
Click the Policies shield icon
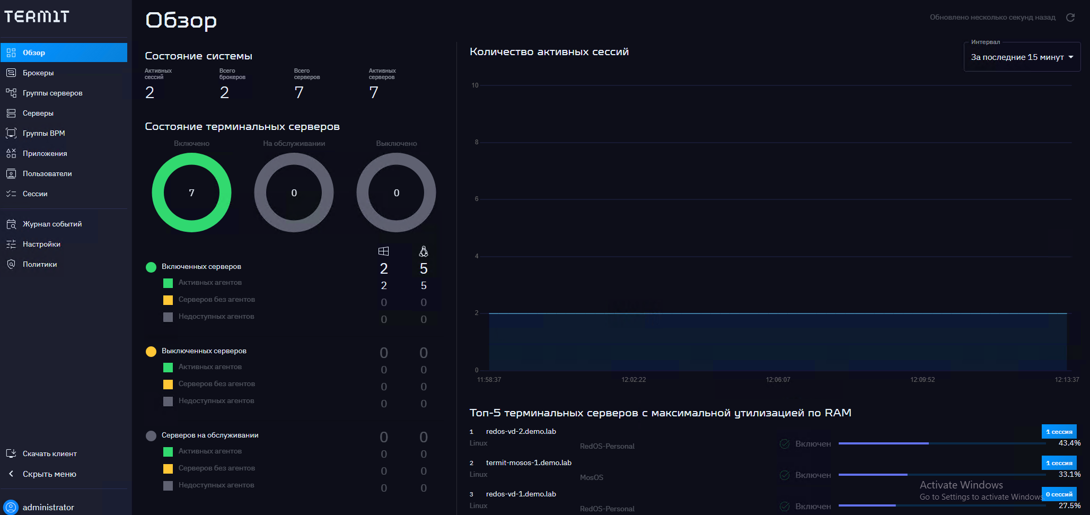[11, 264]
